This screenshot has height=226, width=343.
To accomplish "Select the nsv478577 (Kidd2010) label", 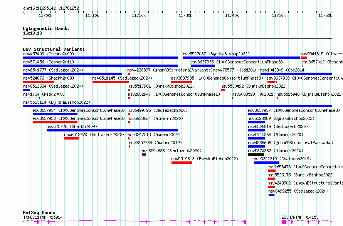I will 236,70.
